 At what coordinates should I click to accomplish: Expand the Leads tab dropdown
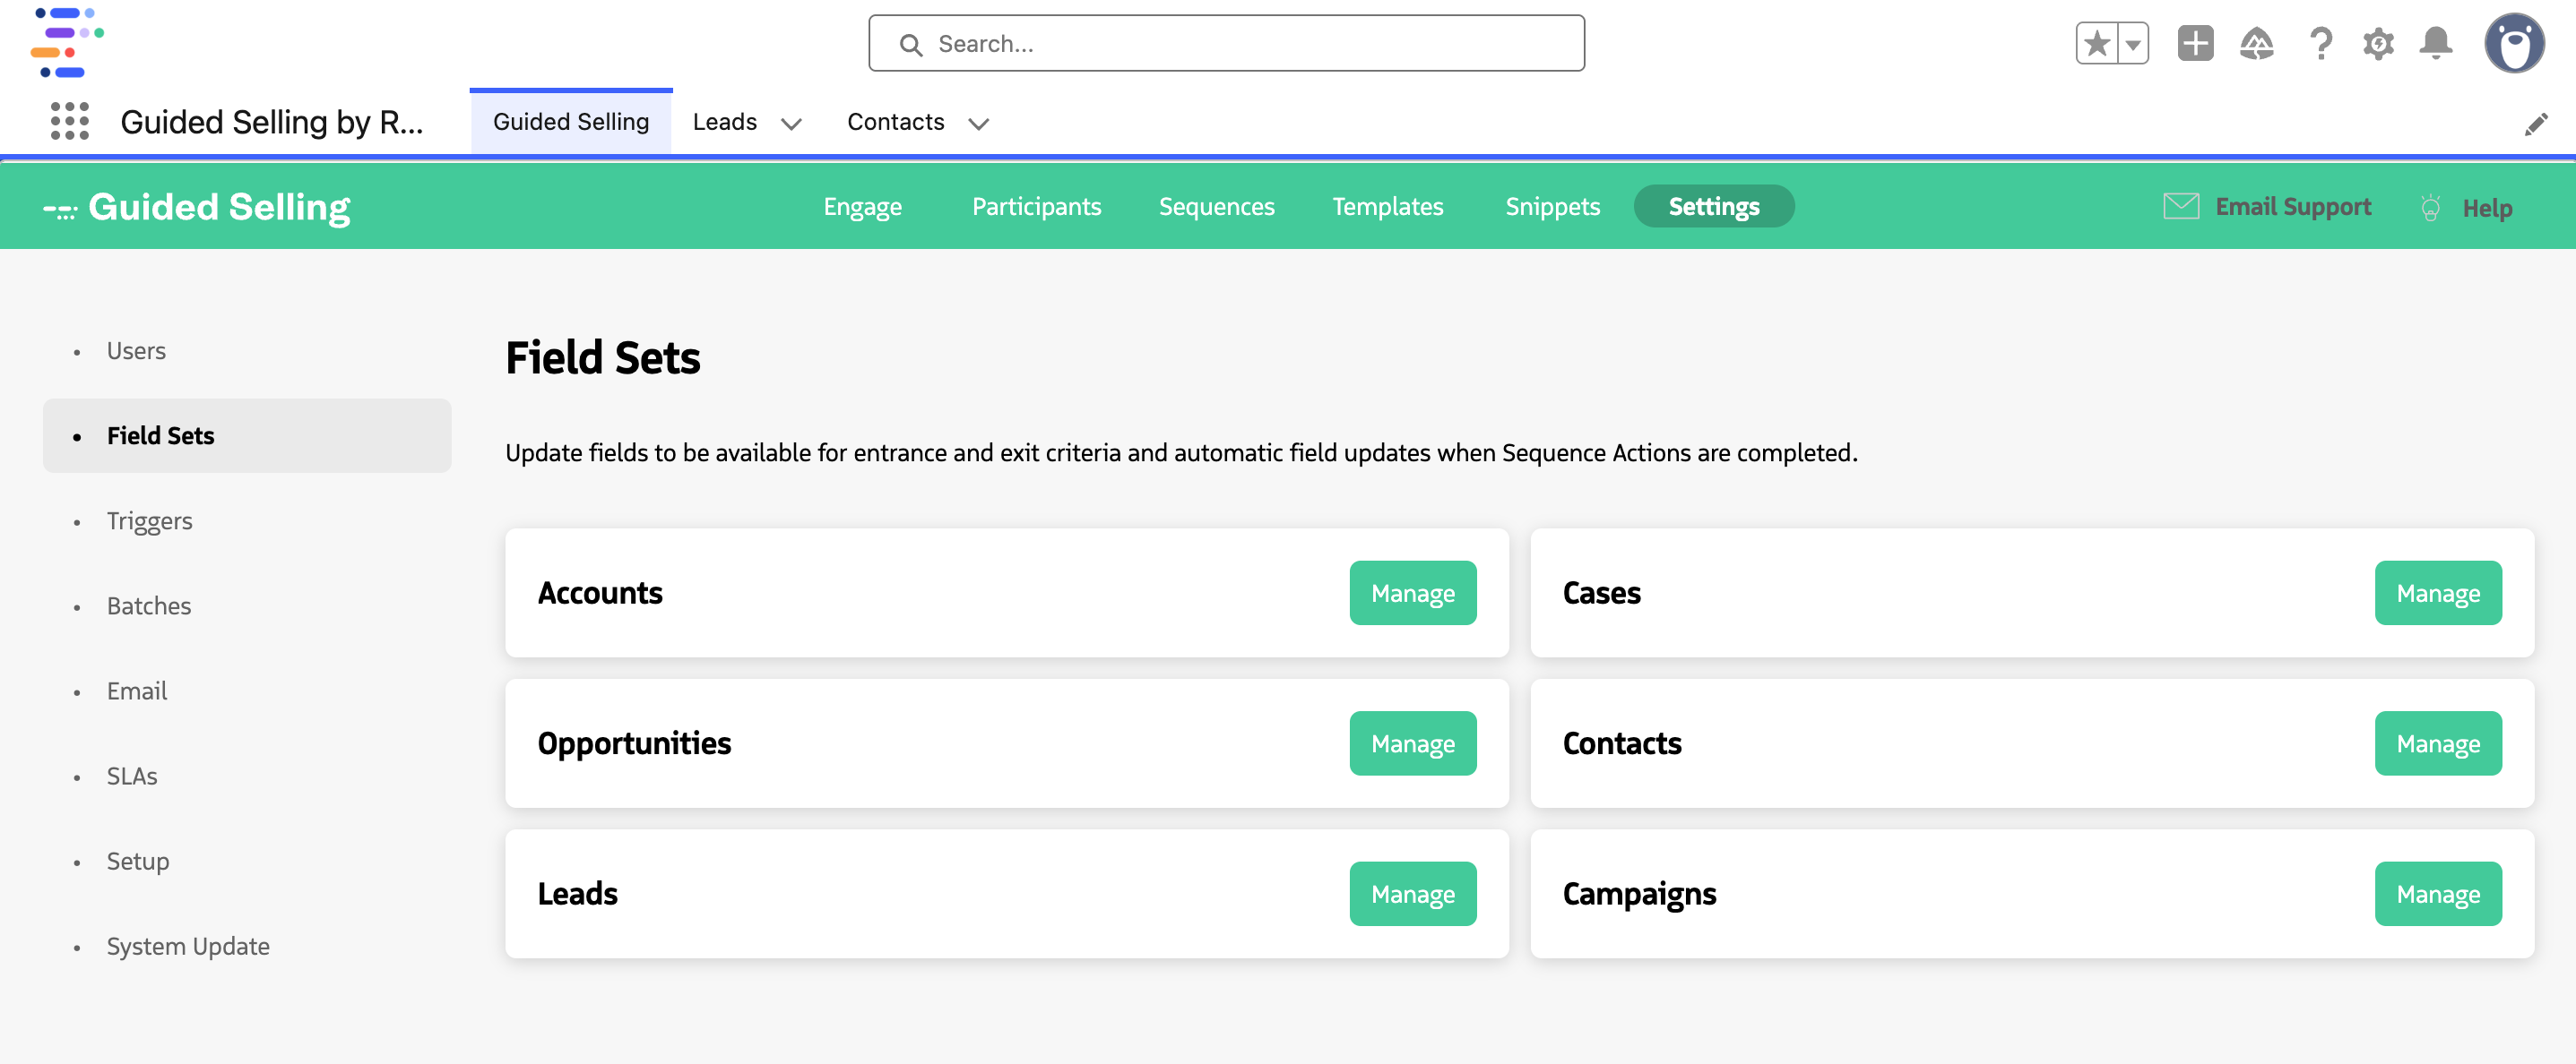(x=791, y=124)
